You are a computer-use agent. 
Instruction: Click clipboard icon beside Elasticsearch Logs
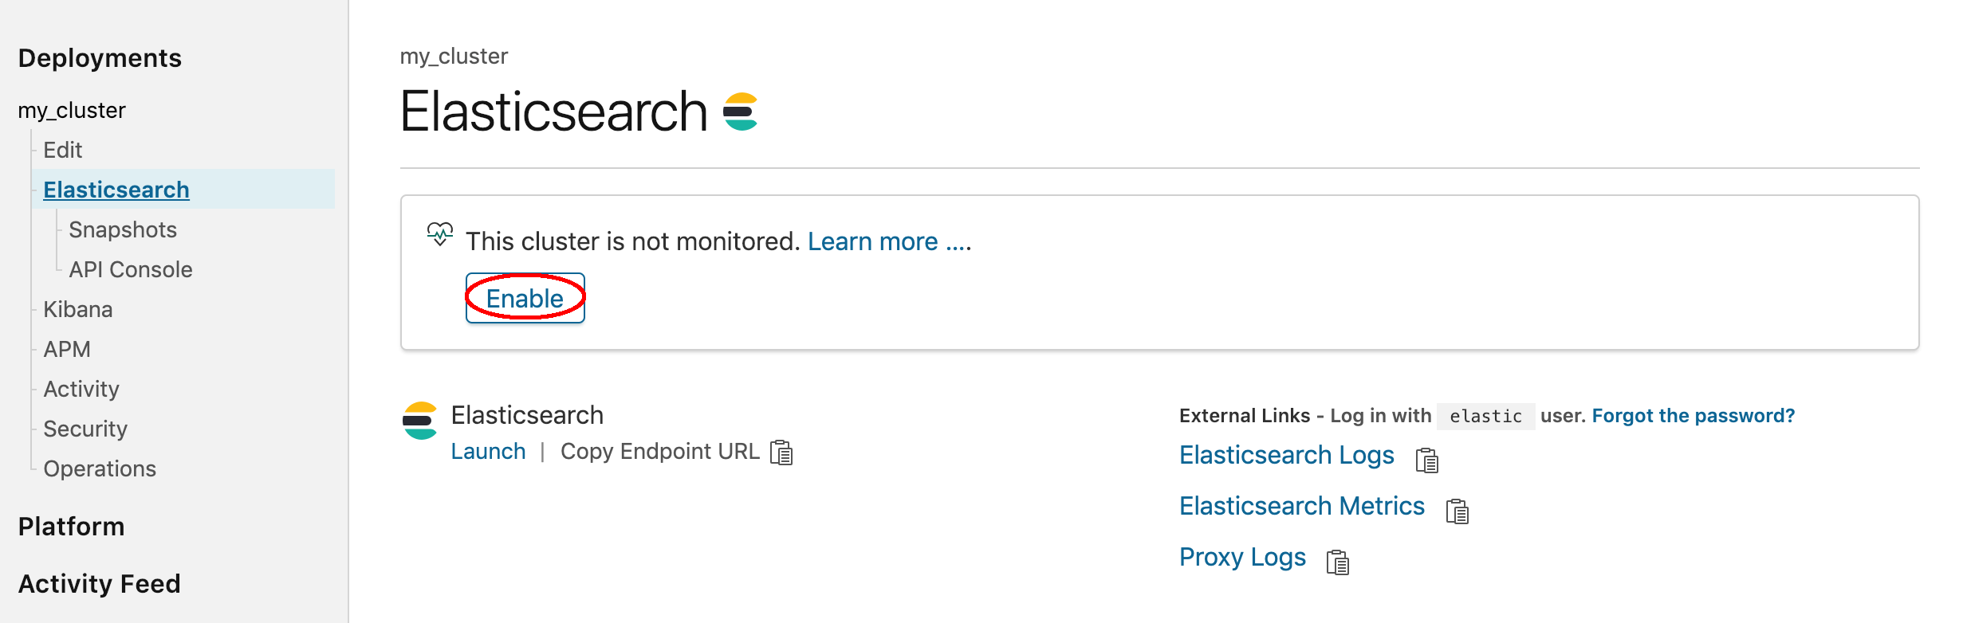pos(1426,460)
